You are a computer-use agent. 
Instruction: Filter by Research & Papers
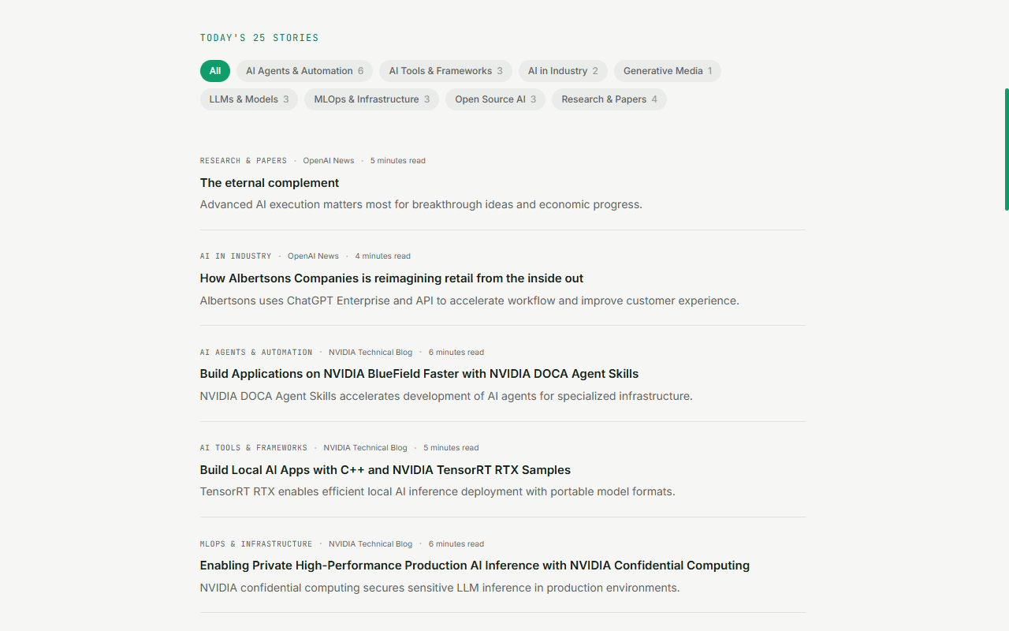pyautogui.click(x=609, y=99)
